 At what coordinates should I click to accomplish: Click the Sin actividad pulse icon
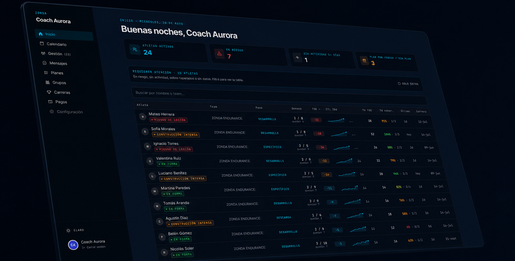coord(298,57)
